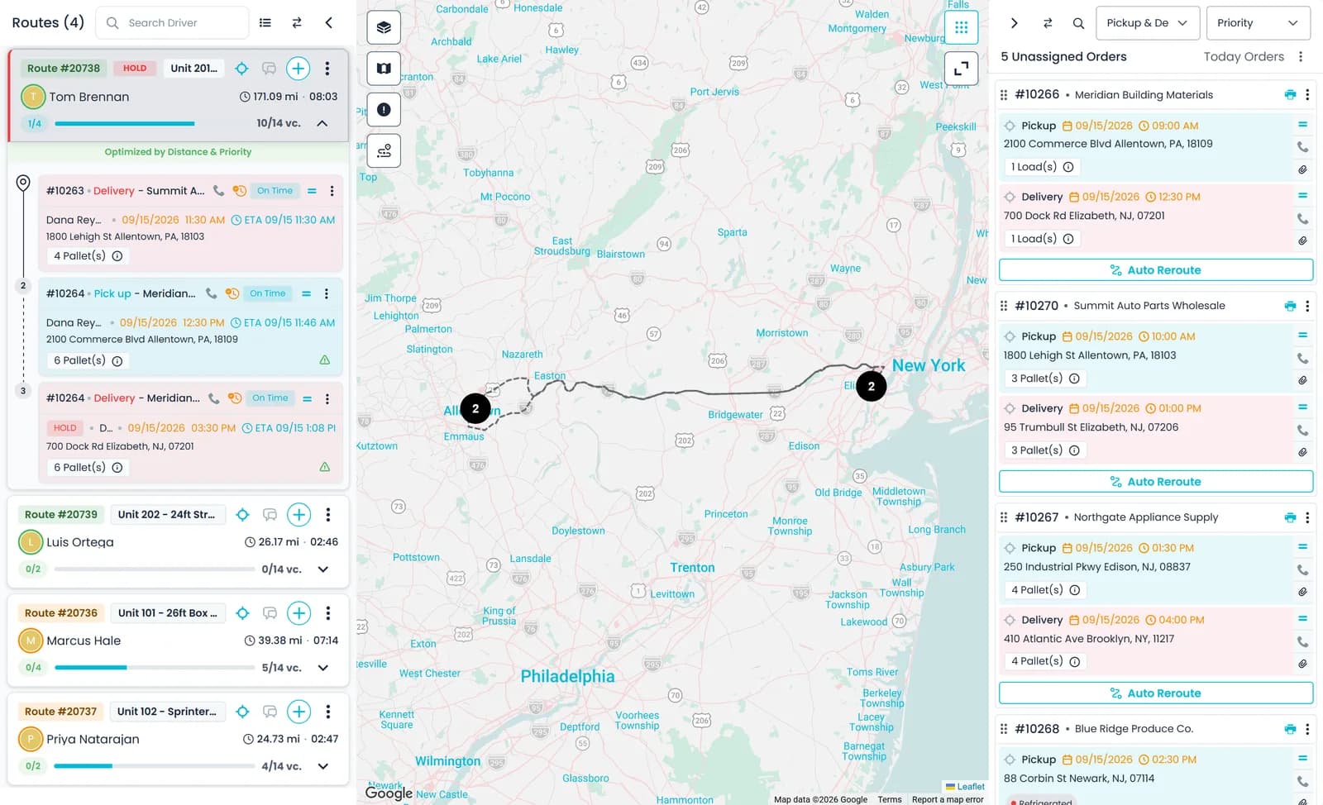Print order #10266
The height and width of the screenshot is (805, 1323).
(1290, 95)
